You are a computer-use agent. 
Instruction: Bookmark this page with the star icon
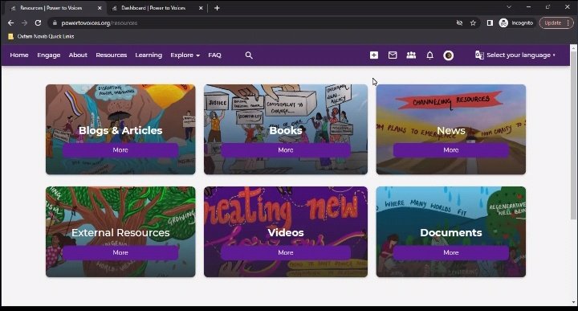click(x=473, y=23)
